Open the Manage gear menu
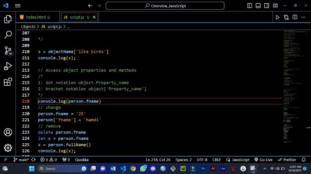 [x=8, y=148]
